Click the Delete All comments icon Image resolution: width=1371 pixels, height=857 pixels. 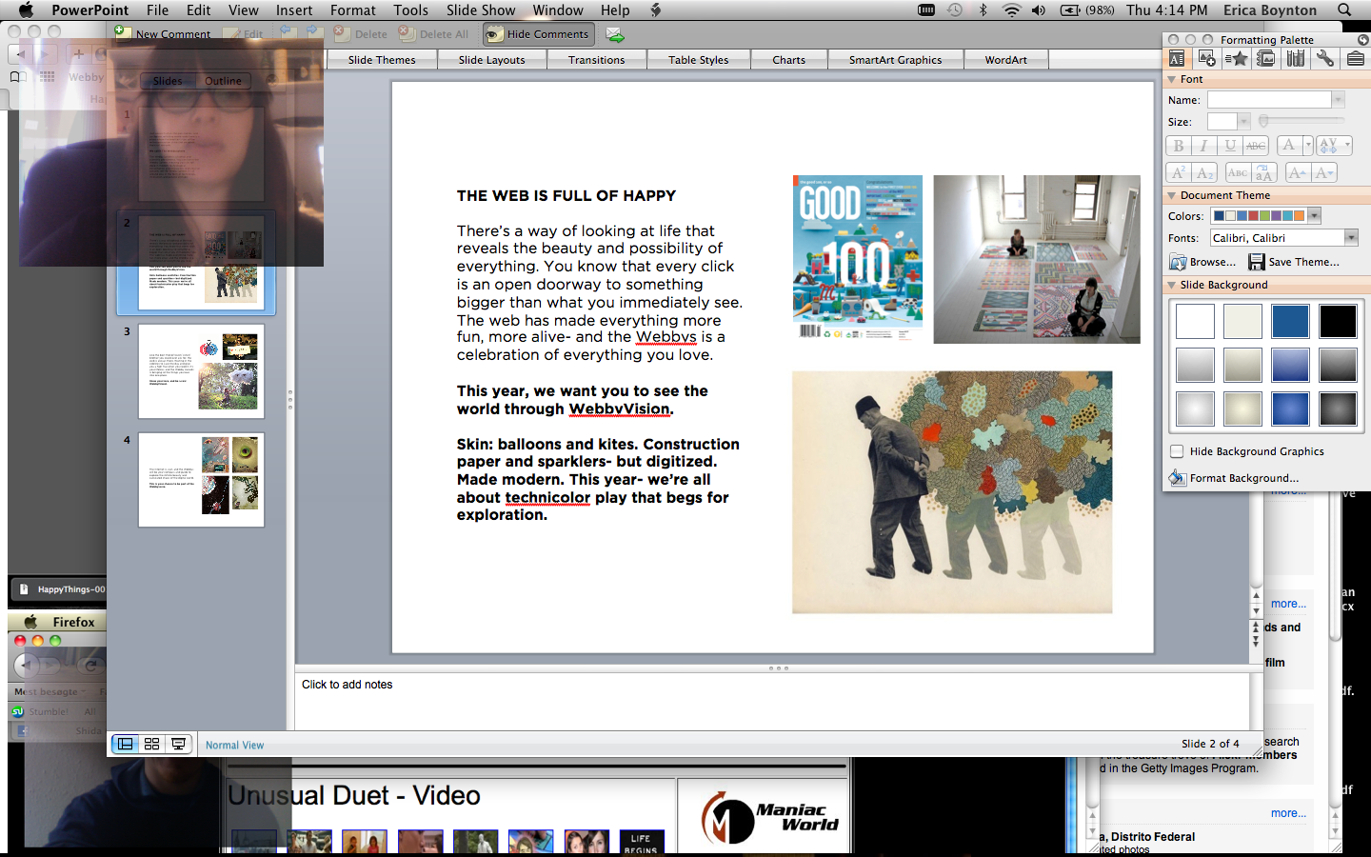(x=407, y=33)
